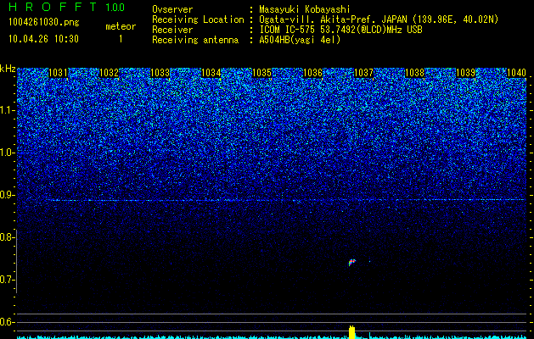Click time marker 1034
This screenshot has height=339, width=534.
pyautogui.click(x=211, y=73)
